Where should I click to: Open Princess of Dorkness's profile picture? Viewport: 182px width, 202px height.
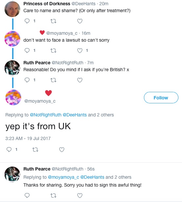12,9
